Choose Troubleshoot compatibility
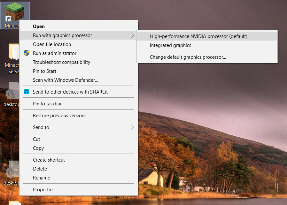The image size is (287, 205). click(x=79, y=62)
